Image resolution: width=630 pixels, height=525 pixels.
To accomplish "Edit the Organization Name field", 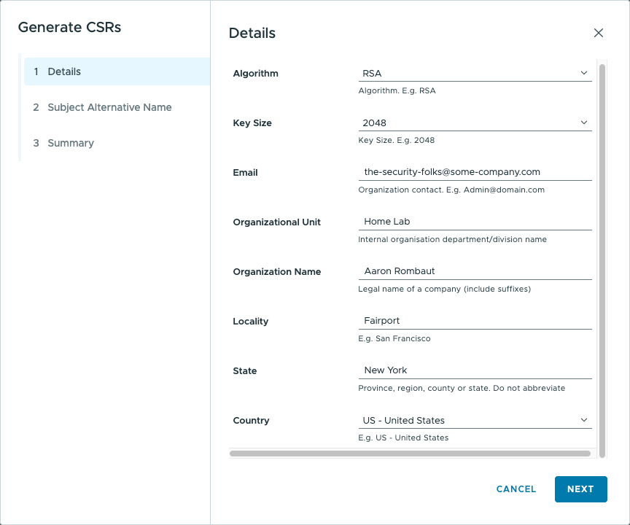I will click(475, 271).
